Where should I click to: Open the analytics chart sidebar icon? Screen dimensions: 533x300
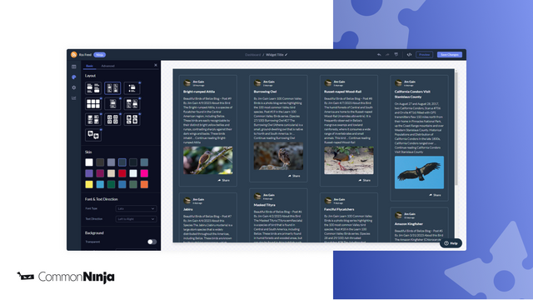[74, 98]
